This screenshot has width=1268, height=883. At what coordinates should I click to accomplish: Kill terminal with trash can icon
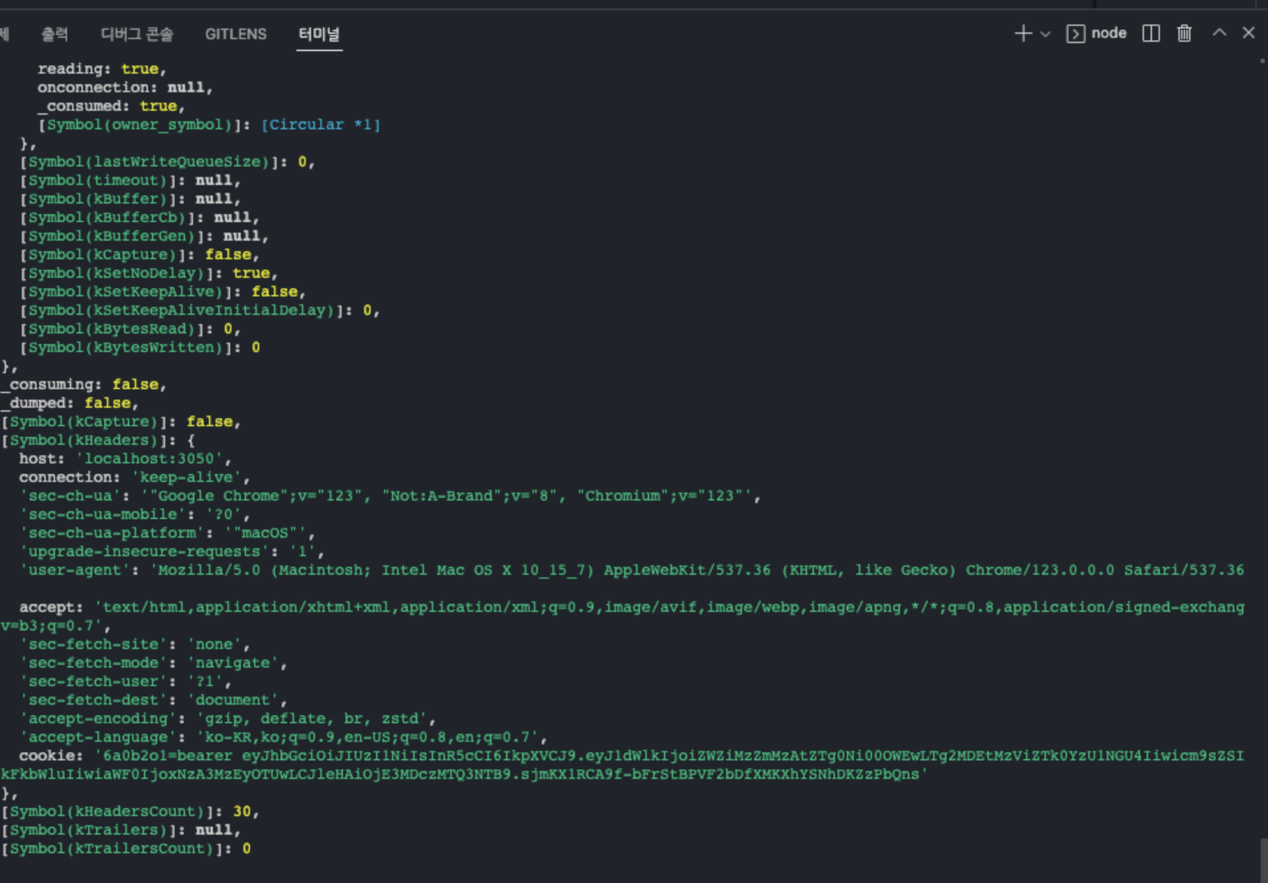(x=1184, y=33)
